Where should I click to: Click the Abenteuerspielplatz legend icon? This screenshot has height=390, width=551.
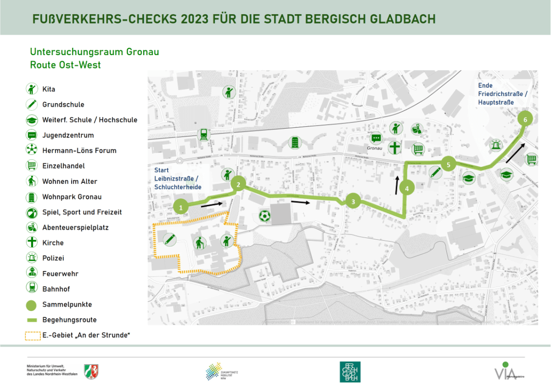pos(32,228)
